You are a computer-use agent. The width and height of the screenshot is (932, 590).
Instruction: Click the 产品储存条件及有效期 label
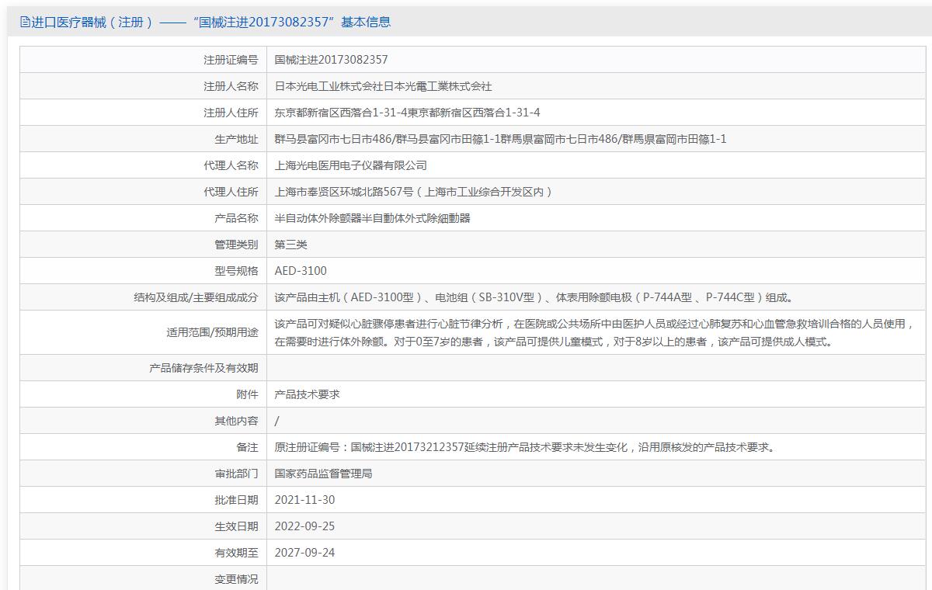[203, 368]
